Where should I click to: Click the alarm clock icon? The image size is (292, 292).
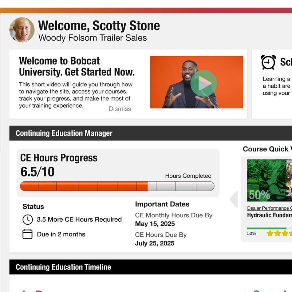click(x=268, y=62)
